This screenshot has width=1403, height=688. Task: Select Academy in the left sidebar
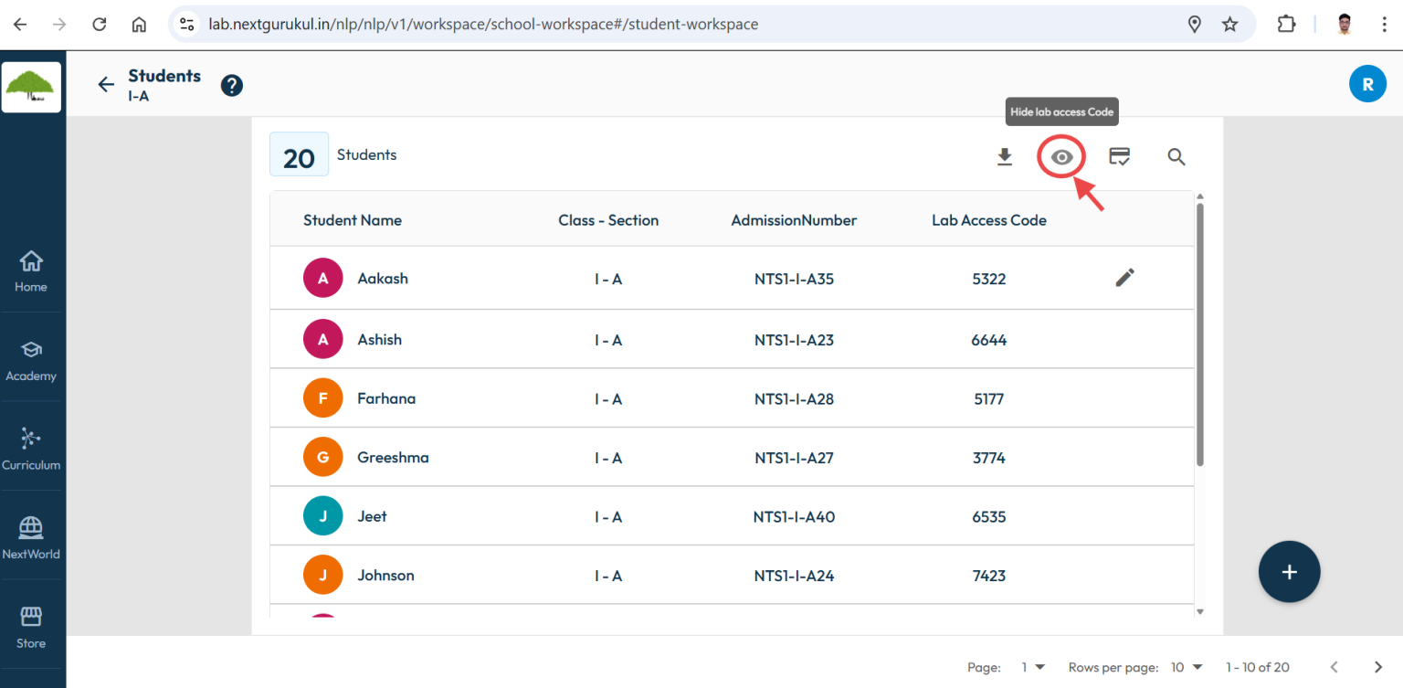tap(31, 360)
